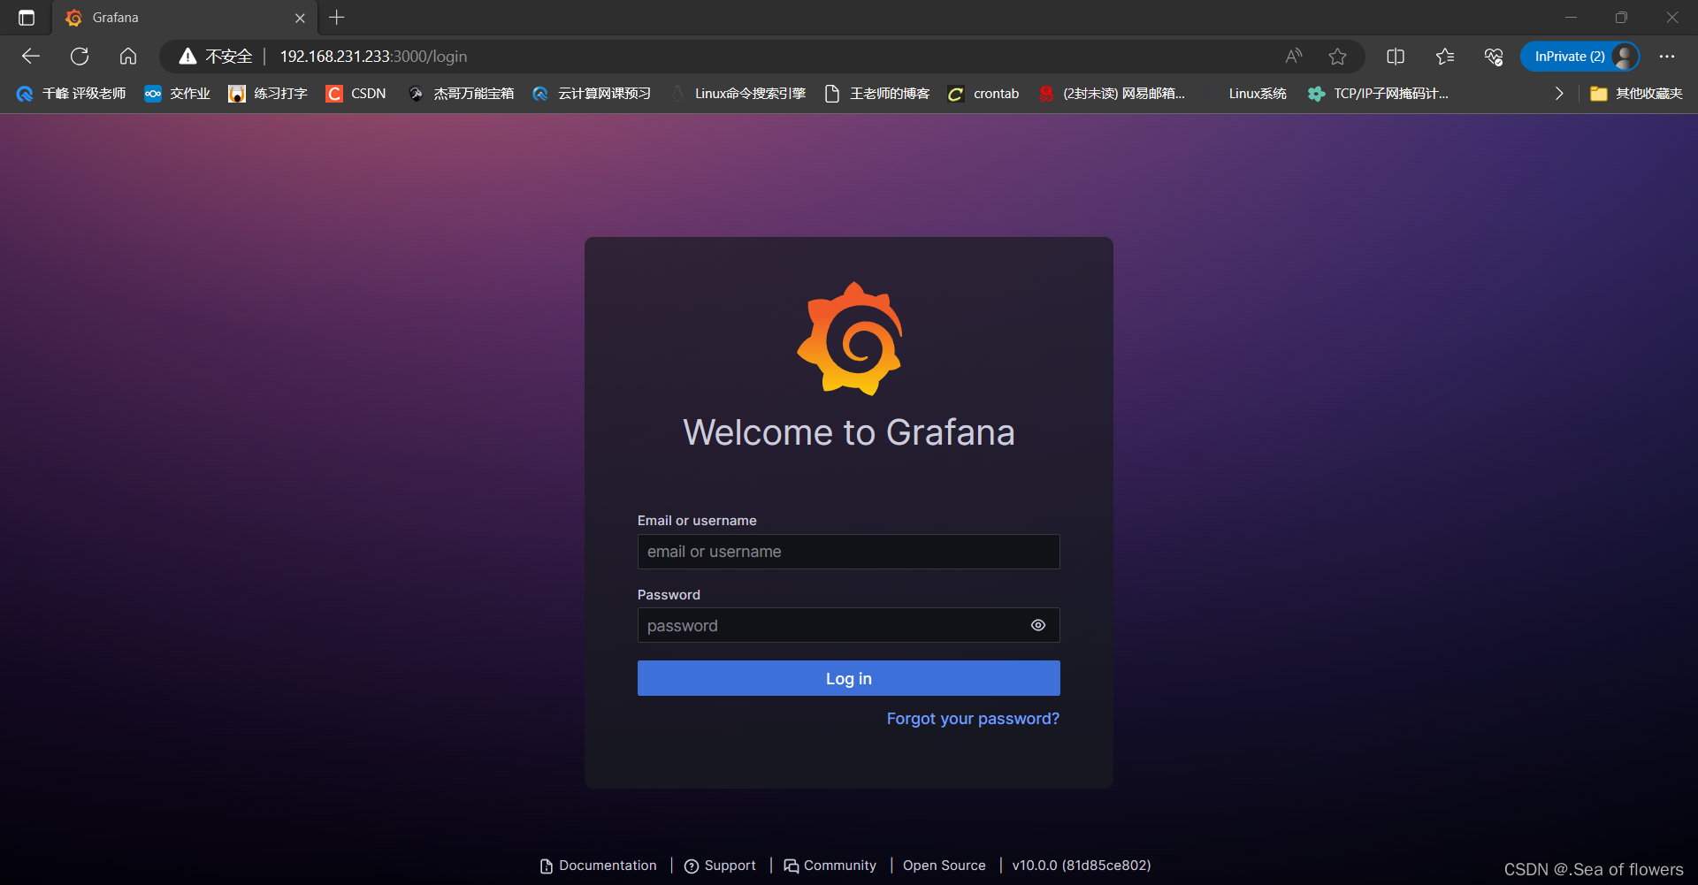The image size is (1698, 885).
Task: Toggle password visibility eye icon
Action: point(1038,625)
